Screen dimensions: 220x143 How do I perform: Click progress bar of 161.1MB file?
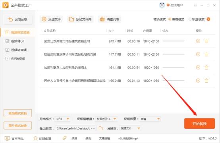174,68
